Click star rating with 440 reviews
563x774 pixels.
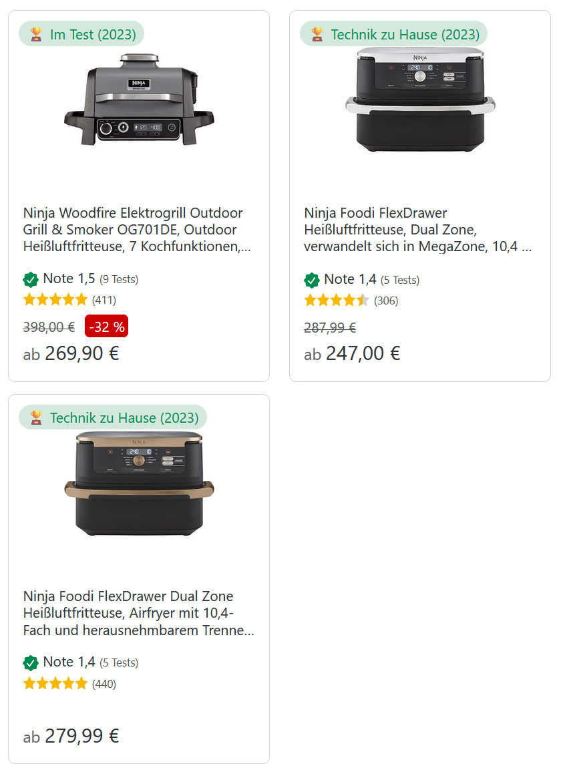pos(55,683)
